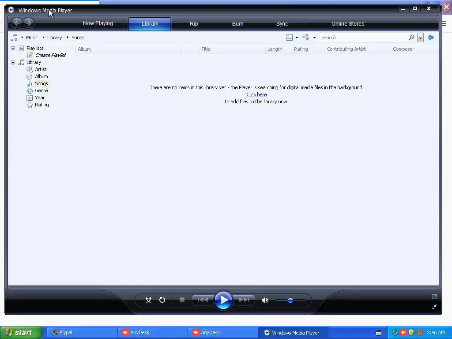Select Rating in the Library tree
This screenshot has width=452, height=339.
click(42, 105)
